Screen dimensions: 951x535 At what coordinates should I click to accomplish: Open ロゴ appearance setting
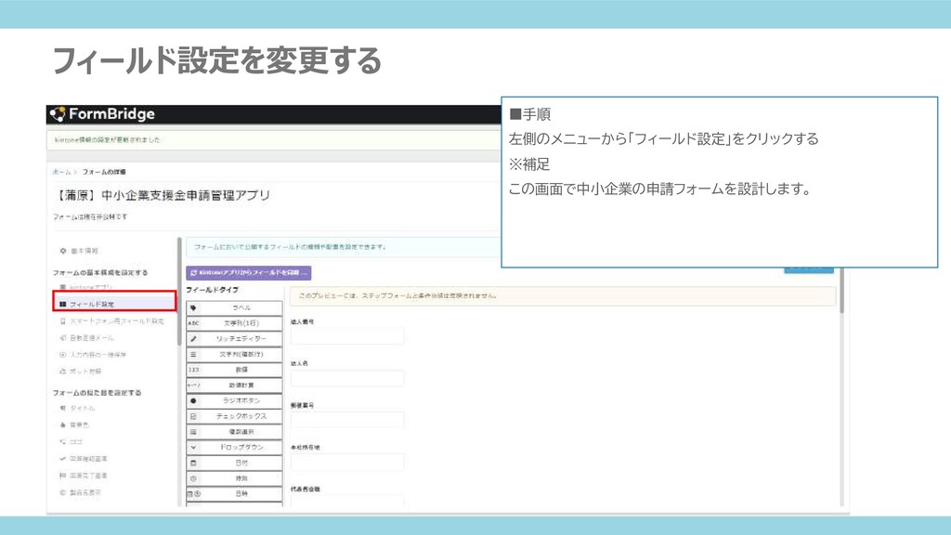tap(71, 441)
